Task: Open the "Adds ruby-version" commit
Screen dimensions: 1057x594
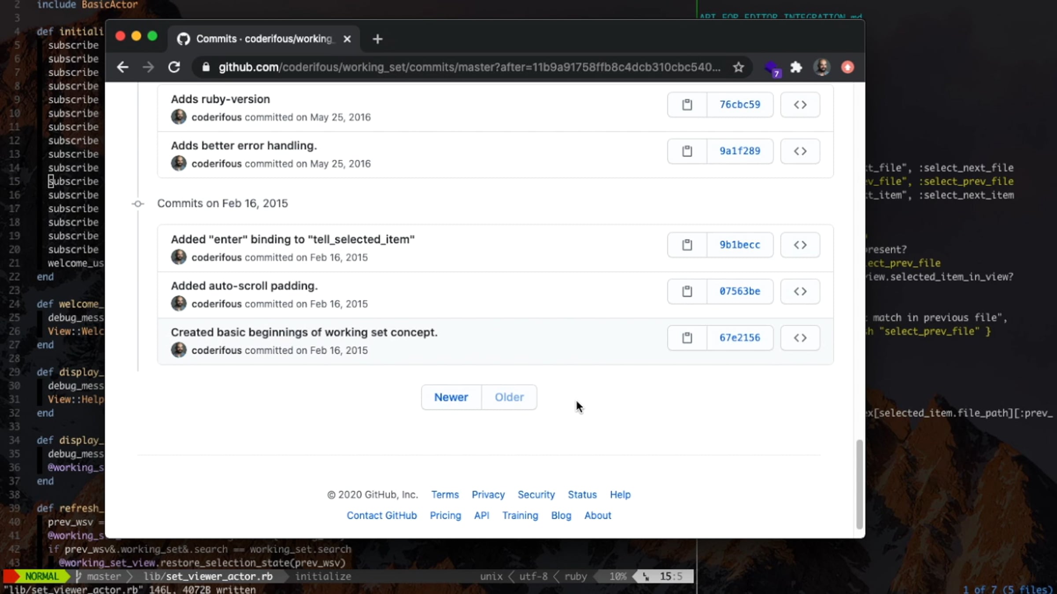Action: click(220, 99)
